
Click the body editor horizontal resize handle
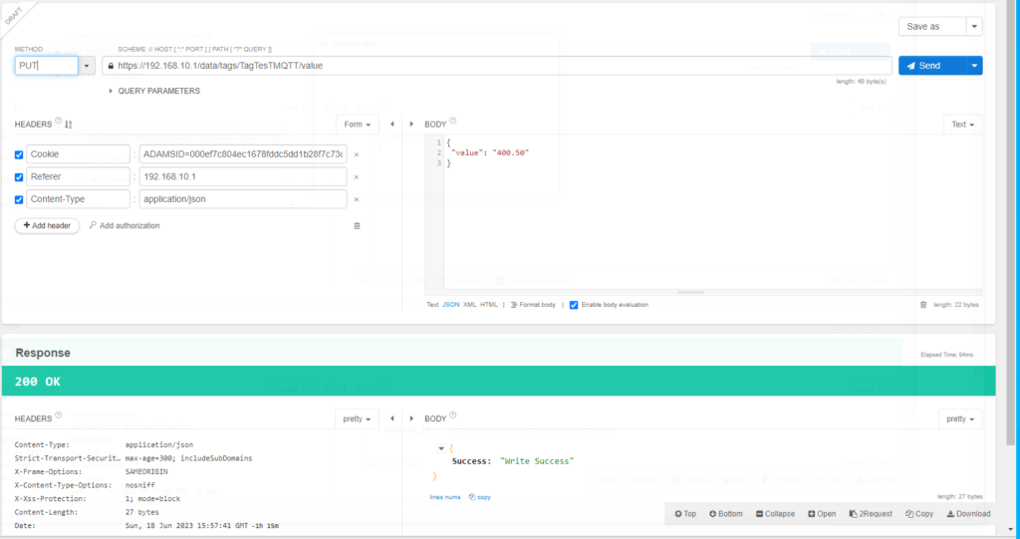690,292
